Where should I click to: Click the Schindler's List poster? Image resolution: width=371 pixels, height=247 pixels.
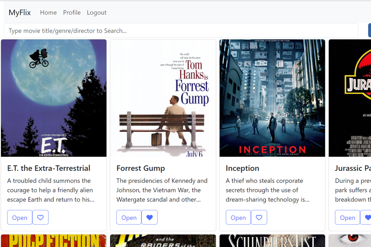pos(272,240)
